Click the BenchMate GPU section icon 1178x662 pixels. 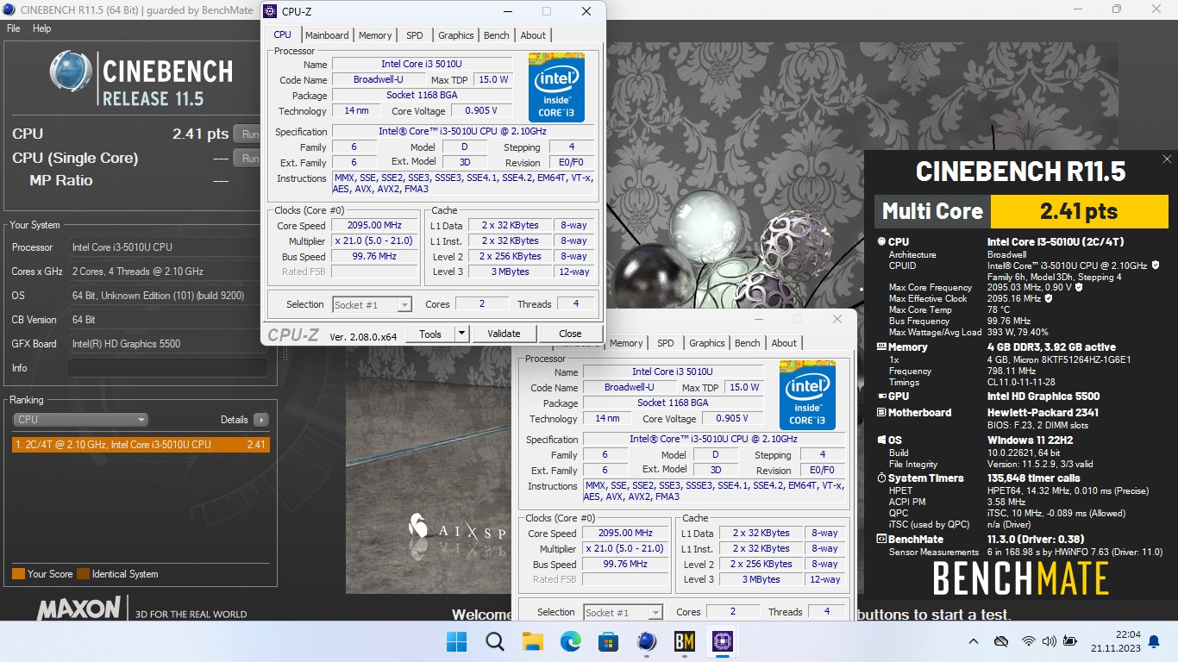(881, 397)
